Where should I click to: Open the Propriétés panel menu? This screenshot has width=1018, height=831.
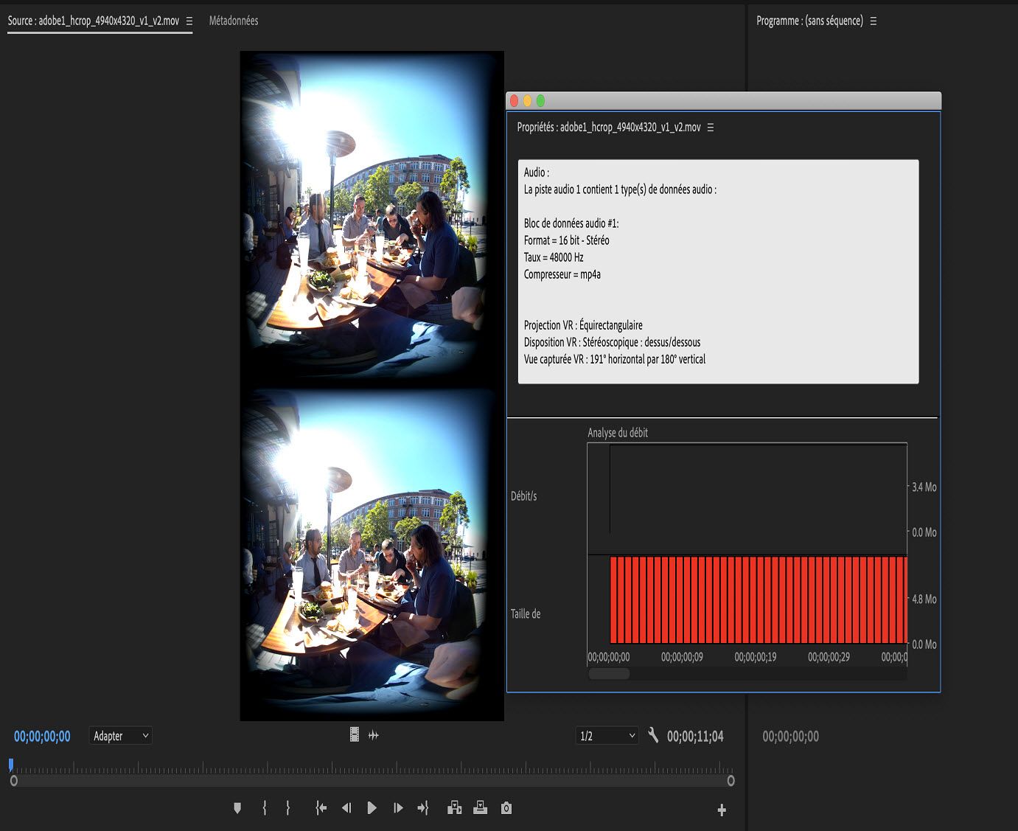click(x=711, y=128)
